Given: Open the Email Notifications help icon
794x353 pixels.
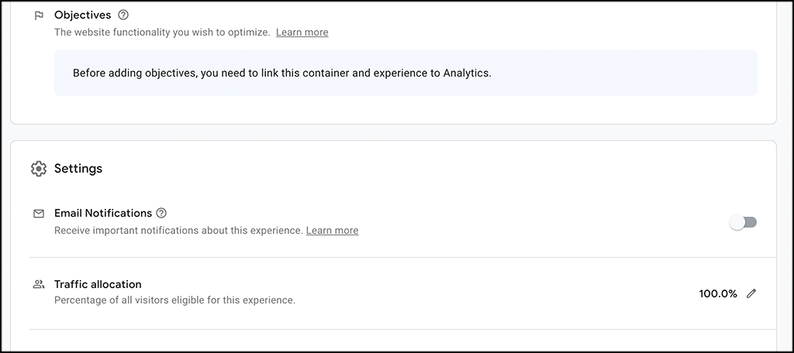Looking at the screenshot, I should [x=161, y=213].
